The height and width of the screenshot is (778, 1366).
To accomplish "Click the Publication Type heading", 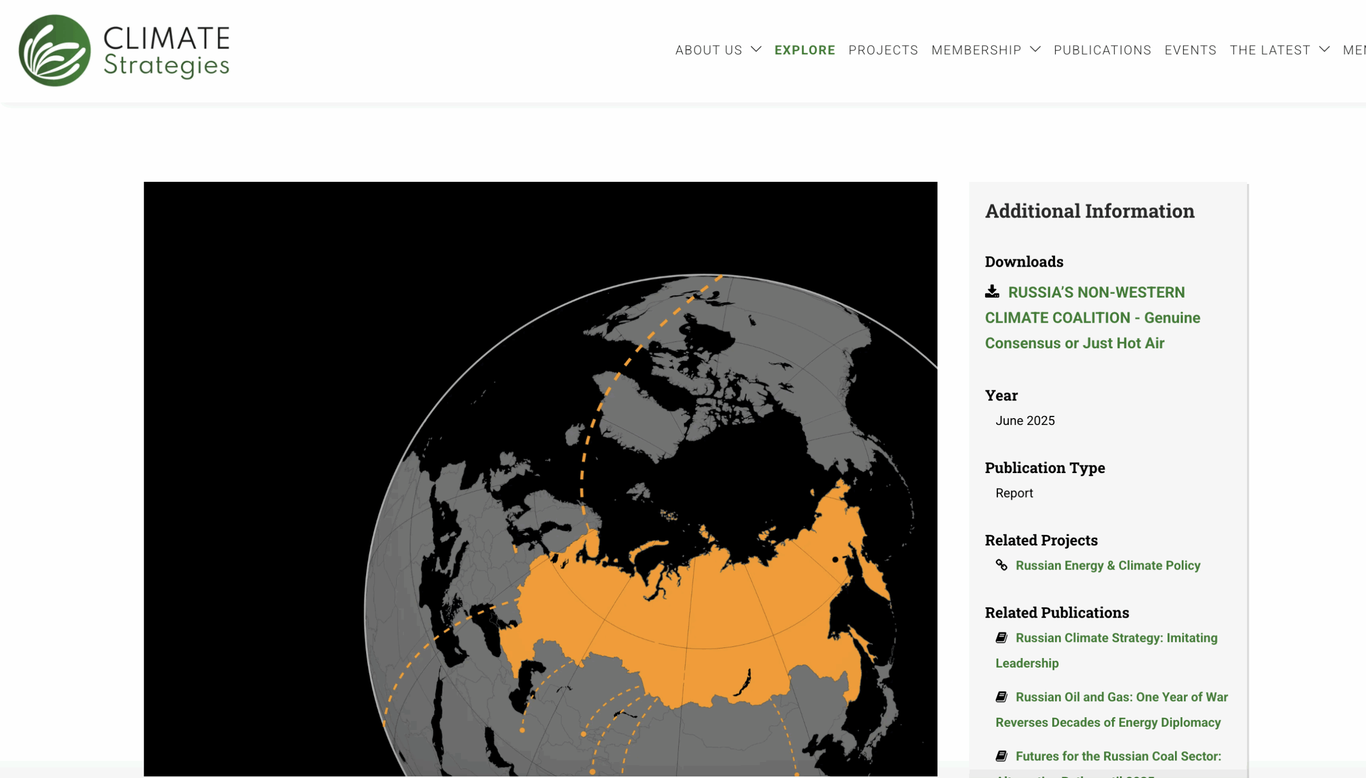I will [1045, 468].
